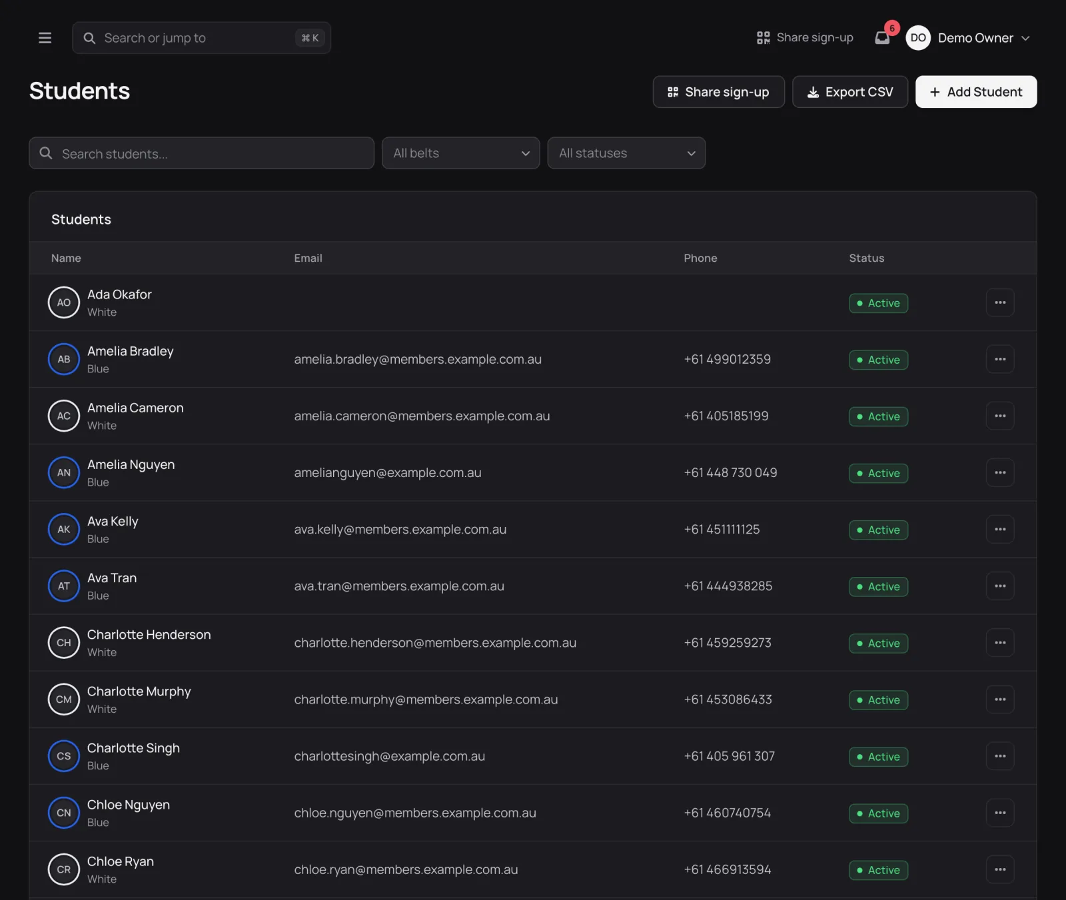
Task: Click email ava.kelly@members.example.com.au
Action: point(400,530)
